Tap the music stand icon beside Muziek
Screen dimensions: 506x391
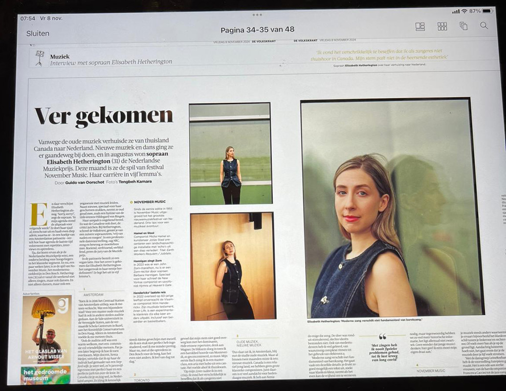pyautogui.click(x=39, y=58)
